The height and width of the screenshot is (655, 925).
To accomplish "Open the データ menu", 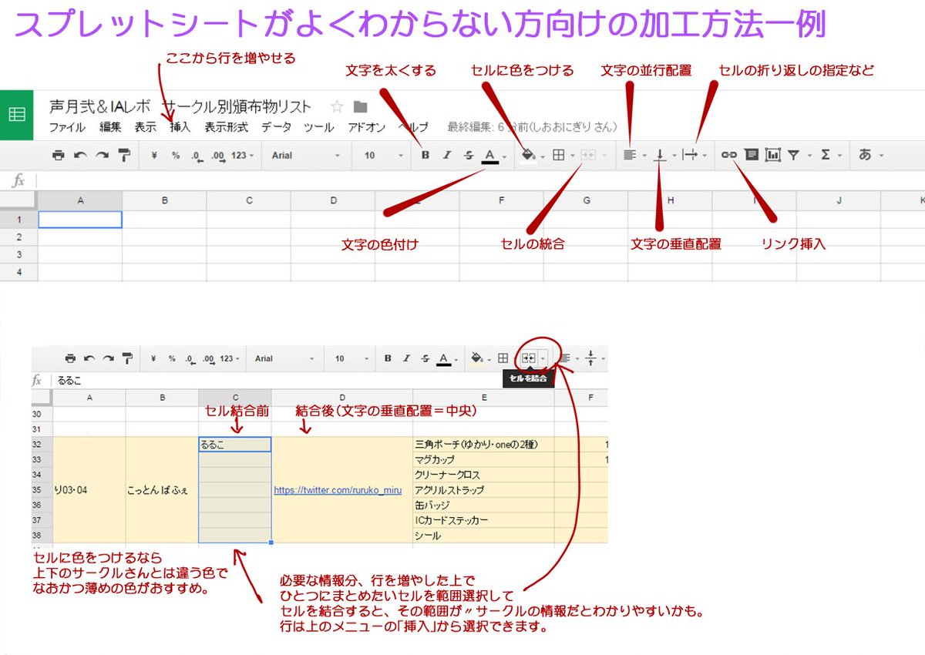I will tap(276, 127).
